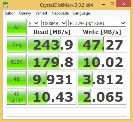The width and height of the screenshot is (133, 122).
Task: Click the 512K write result 10.02
Action: click(102, 62)
